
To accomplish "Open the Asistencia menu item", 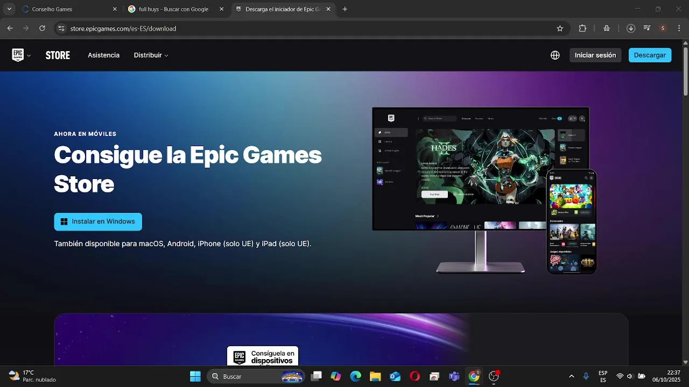I will tap(104, 55).
